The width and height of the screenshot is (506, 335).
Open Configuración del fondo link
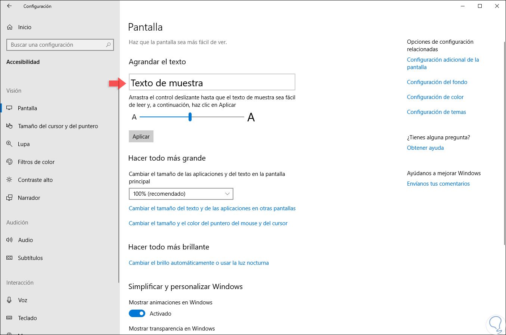point(437,82)
